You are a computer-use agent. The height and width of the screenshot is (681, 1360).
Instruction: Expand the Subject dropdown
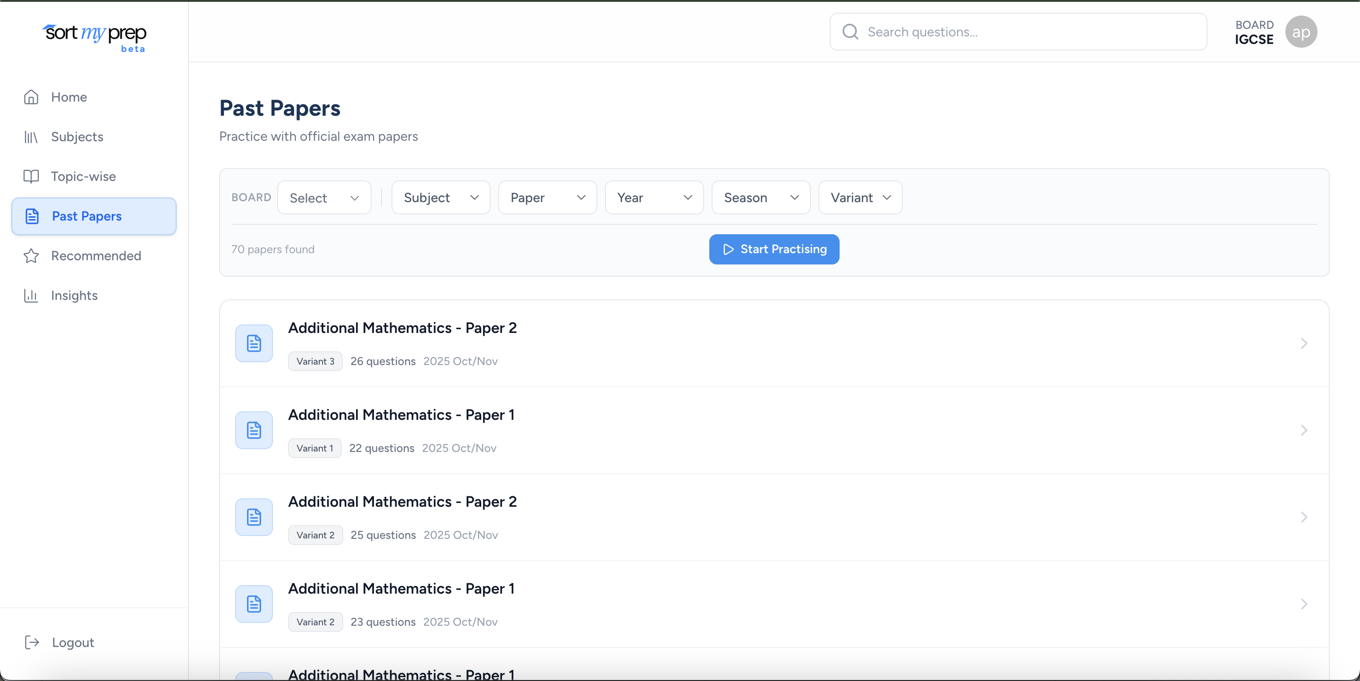(440, 197)
